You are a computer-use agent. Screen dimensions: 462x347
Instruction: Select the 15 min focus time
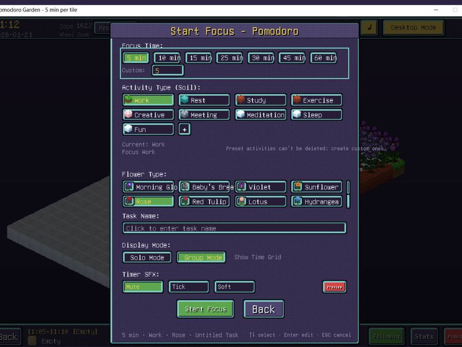pyautogui.click(x=199, y=58)
